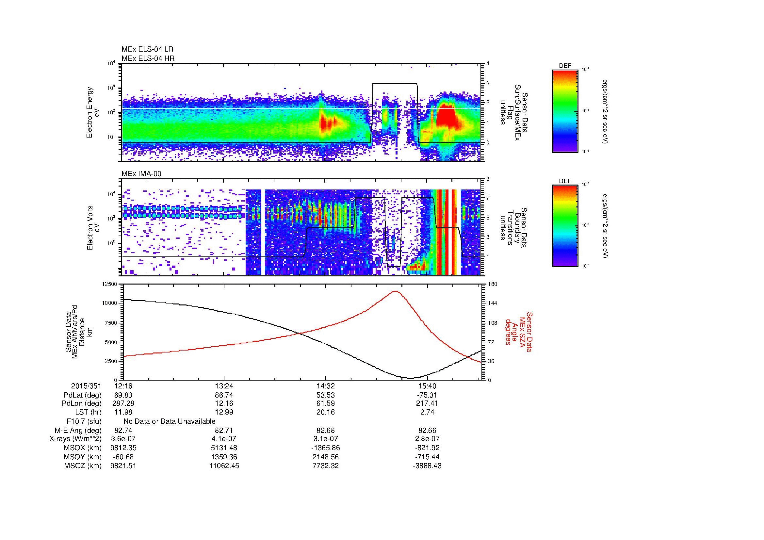Click LST value '2.74'
The image size is (764, 540).
point(427,412)
